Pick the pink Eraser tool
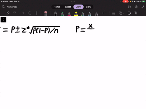146x109 pixels. (x=46, y=14)
